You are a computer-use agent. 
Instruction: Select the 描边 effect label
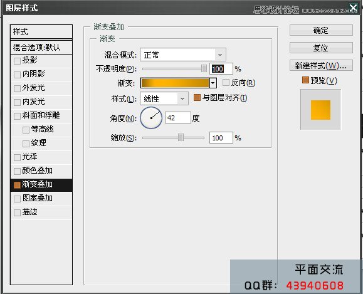tap(29, 212)
